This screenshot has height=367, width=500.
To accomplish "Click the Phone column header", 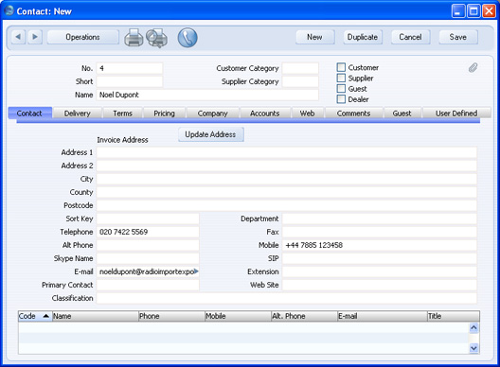I will click(171, 316).
